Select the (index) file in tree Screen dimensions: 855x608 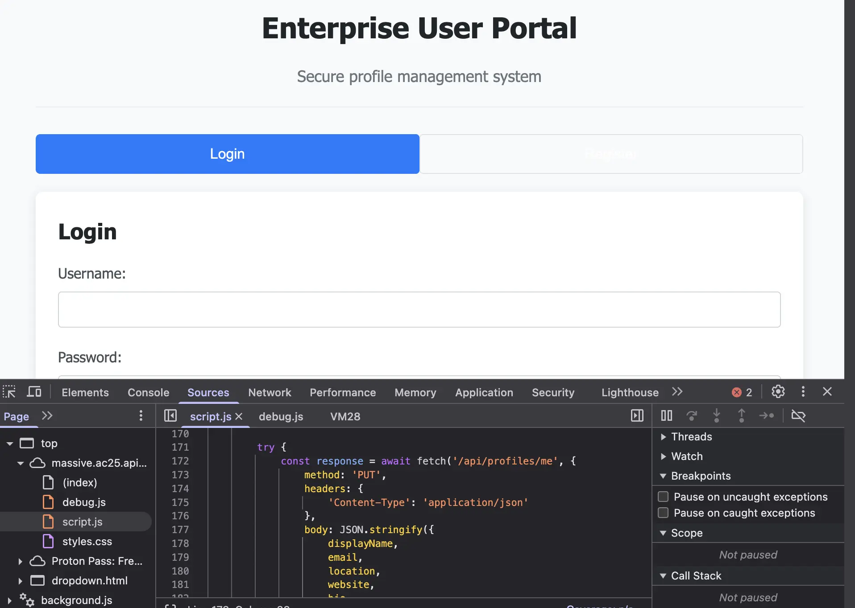(79, 482)
